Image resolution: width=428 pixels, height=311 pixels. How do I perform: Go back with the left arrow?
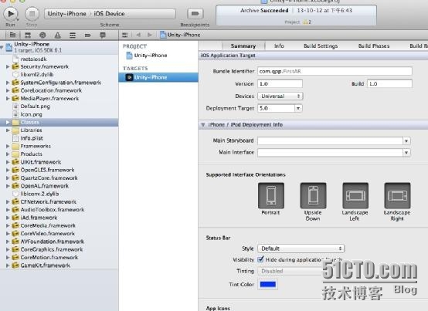click(138, 35)
